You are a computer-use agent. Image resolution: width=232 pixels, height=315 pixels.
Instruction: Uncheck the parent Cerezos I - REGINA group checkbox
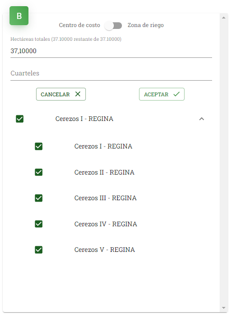[19, 119]
